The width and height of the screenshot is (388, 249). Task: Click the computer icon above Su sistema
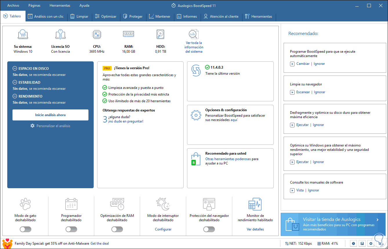click(x=23, y=34)
